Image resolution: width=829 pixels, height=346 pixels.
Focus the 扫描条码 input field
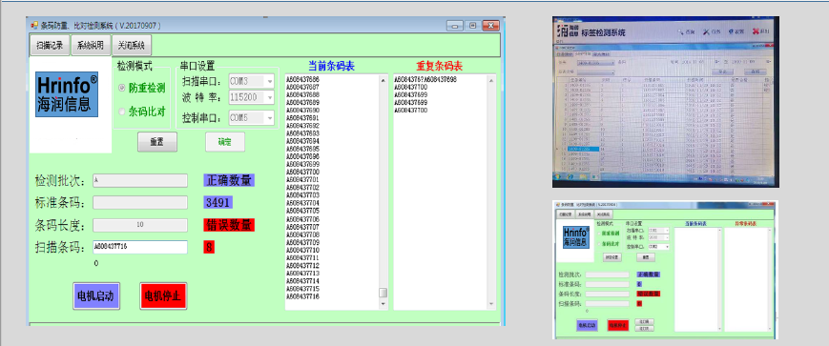click(140, 247)
